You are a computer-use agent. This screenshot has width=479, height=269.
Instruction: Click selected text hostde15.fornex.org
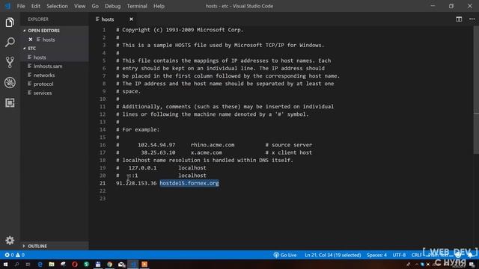pos(189,183)
